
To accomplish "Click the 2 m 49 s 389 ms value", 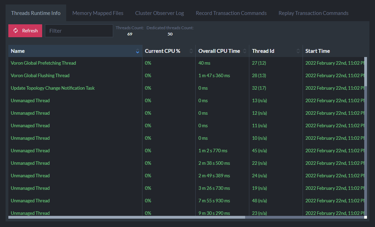I will (214, 176).
